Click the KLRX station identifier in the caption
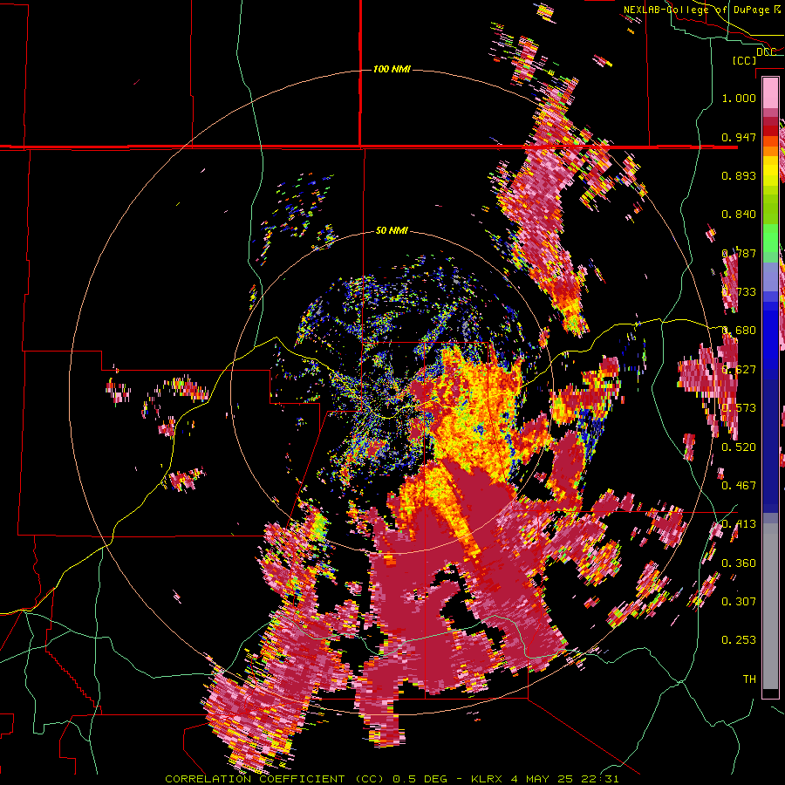The height and width of the screenshot is (785, 785). point(488,779)
